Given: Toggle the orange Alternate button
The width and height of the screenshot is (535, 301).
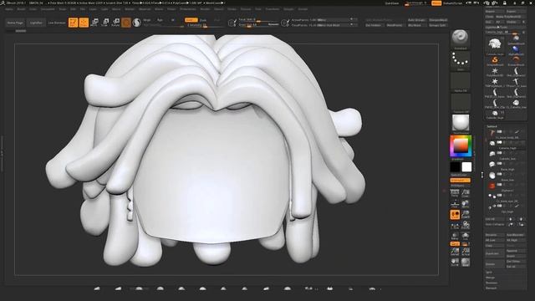Looking at the screenshot, I should [x=461, y=181].
